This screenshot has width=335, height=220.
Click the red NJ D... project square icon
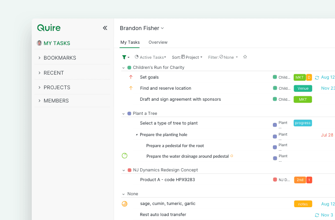click(x=275, y=179)
